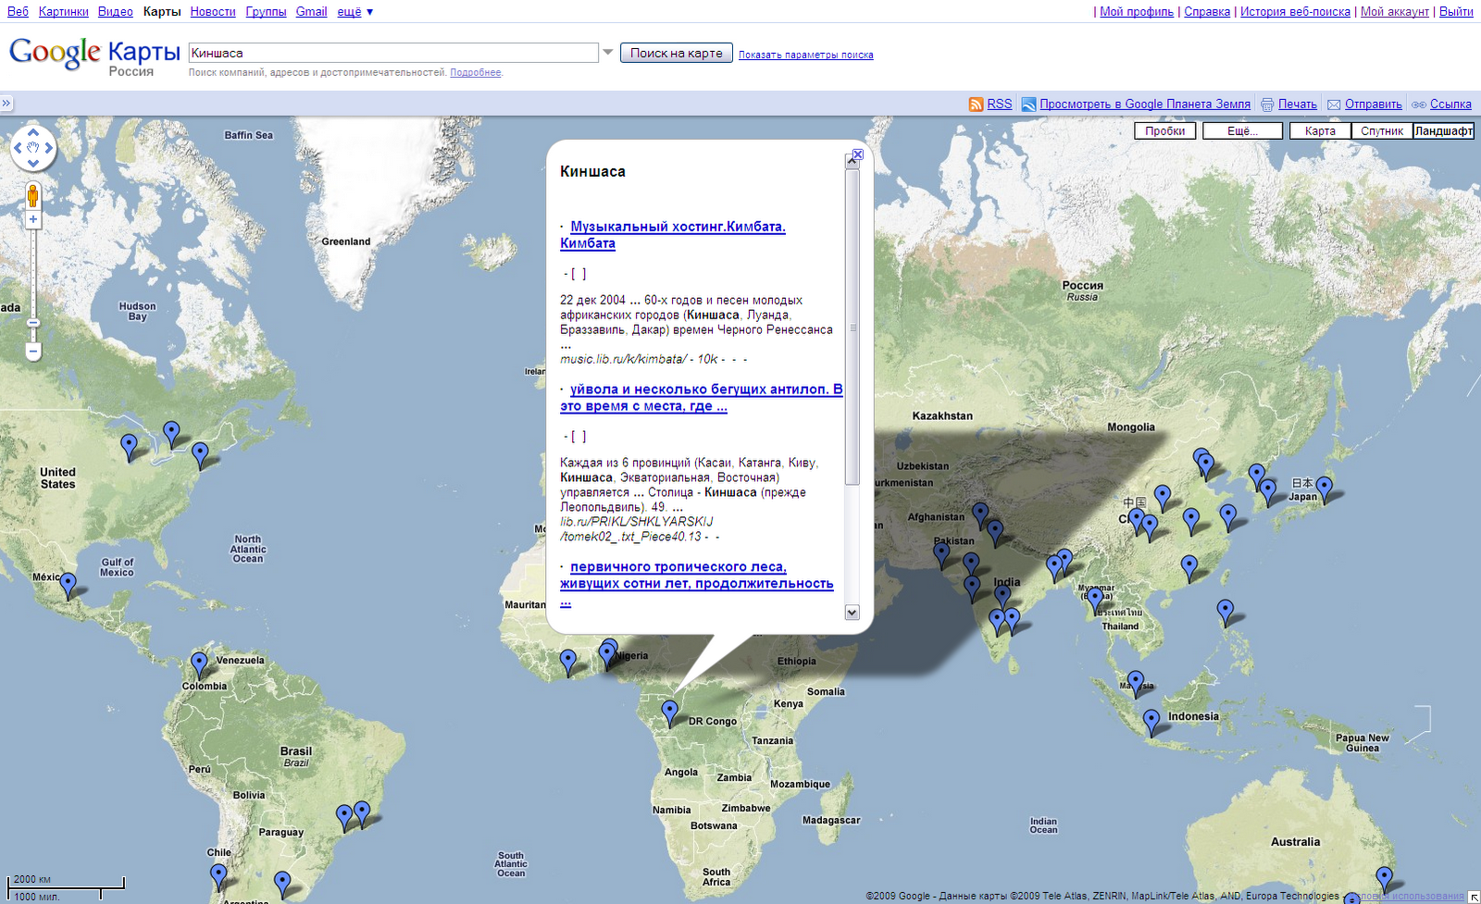
Task: Open the Gmail navigation link
Action: tap(312, 12)
